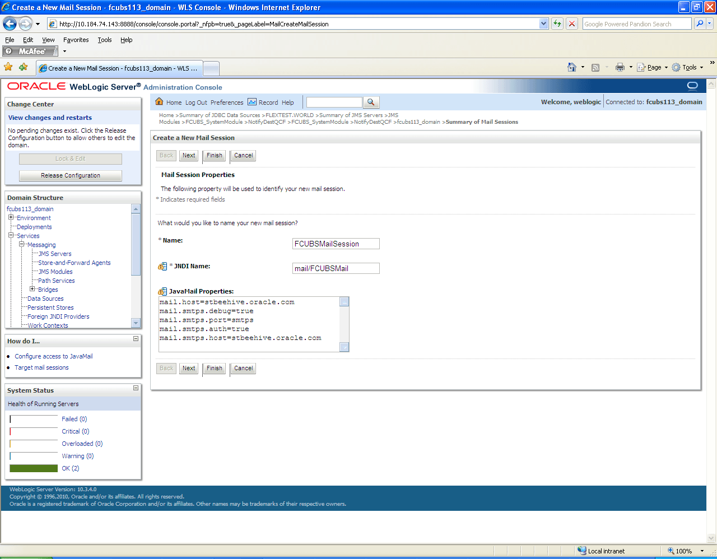Open the Tools menu in menu bar
Image resolution: width=717 pixels, height=559 pixels.
click(105, 40)
